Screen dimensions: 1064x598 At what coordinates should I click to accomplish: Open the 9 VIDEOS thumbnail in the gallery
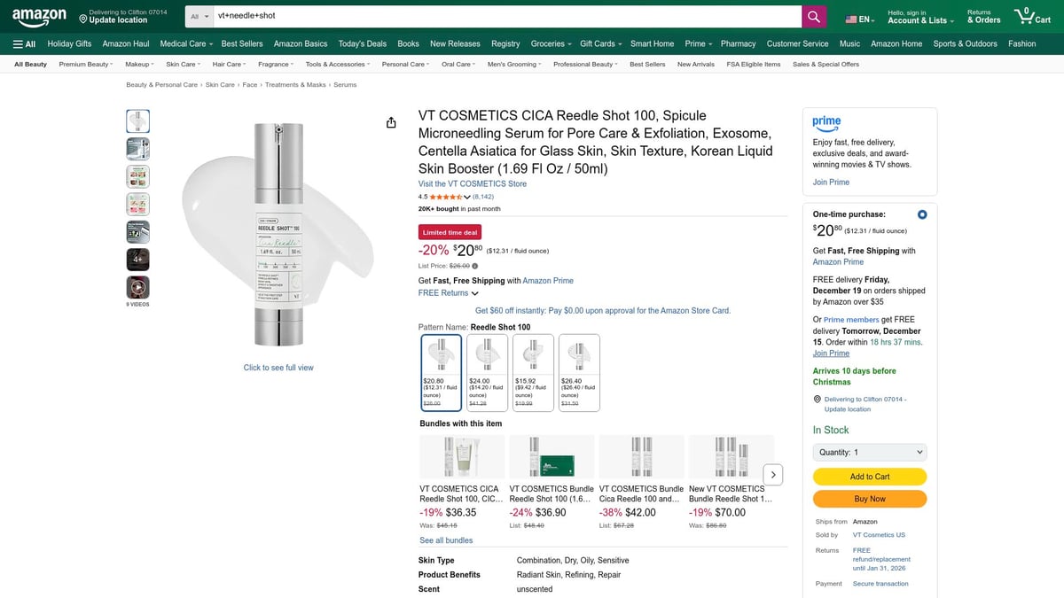click(x=137, y=286)
